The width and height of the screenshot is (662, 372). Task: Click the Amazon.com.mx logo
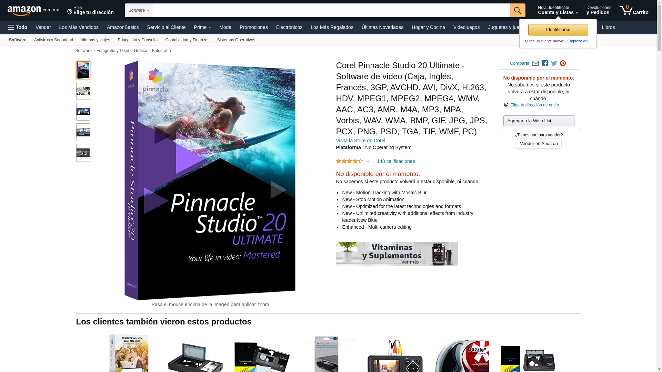point(33,11)
